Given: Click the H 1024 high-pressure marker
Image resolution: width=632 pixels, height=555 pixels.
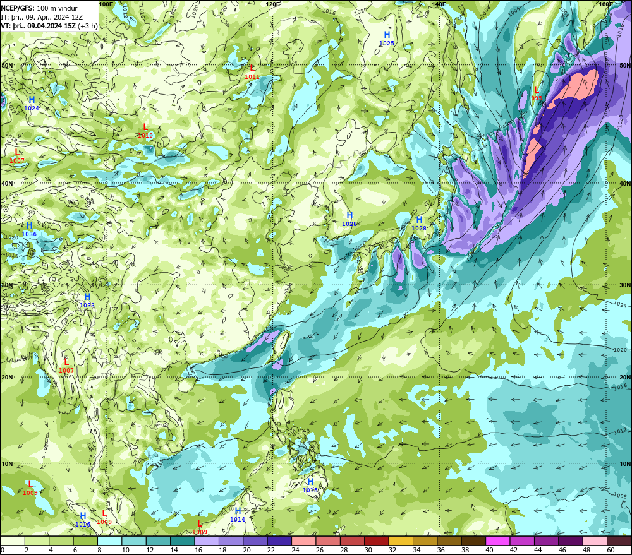Looking at the screenshot, I should tap(32, 104).
